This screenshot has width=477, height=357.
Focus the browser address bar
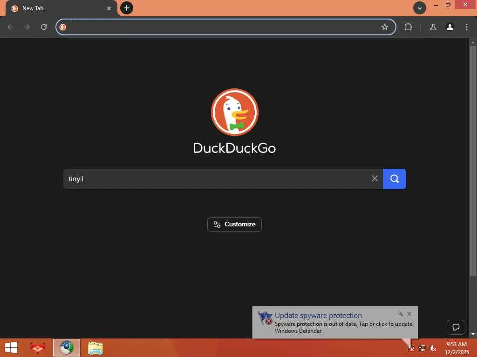point(226,27)
